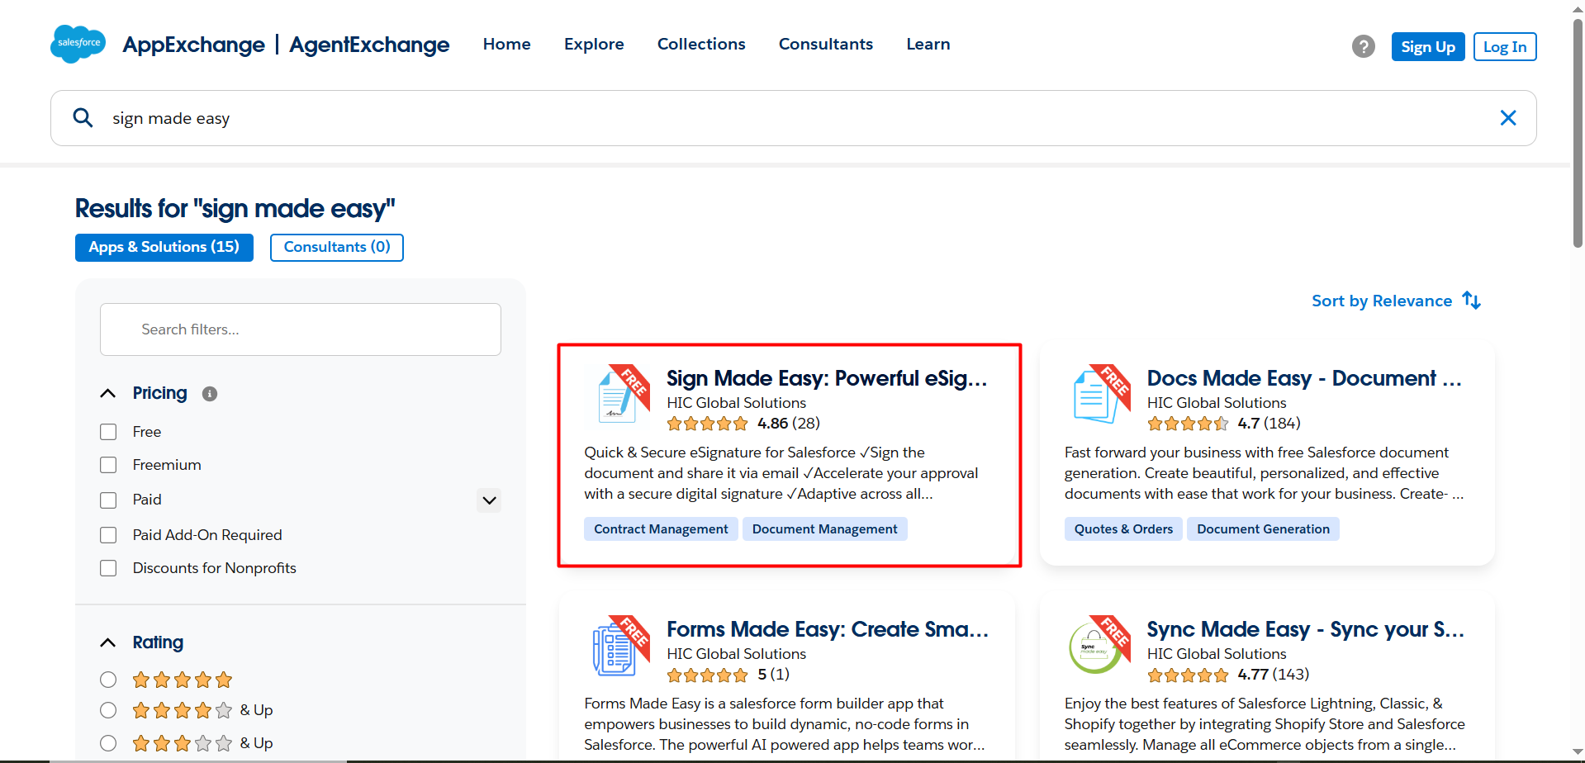This screenshot has width=1585, height=763.
Task: Clear the search with the X icon
Action: click(x=1508, y=118)
